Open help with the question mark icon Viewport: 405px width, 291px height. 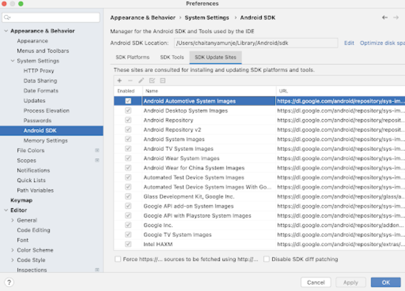pyautogui.click(x=9, y=282)
